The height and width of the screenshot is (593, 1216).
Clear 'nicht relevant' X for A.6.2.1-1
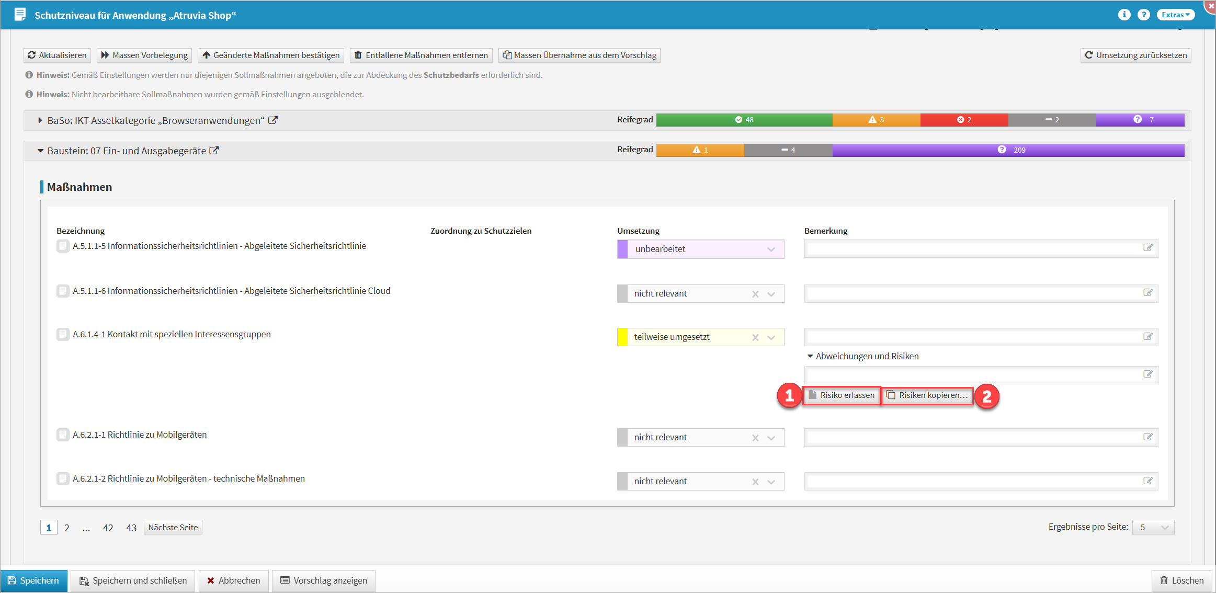[x=755, y=438]
